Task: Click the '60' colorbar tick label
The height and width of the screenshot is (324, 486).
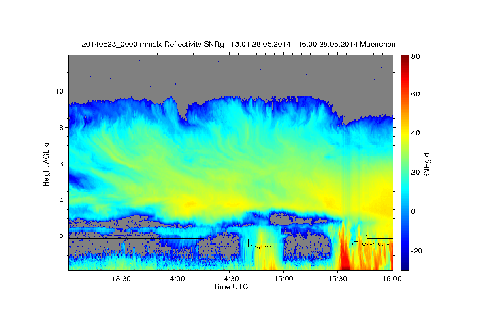Action: 415,94
